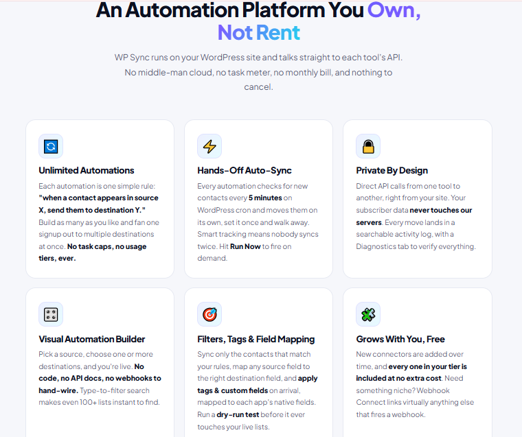Select the Grows With You, Free heading
Screen dimensions: 522x437
(x=400, y=339)
